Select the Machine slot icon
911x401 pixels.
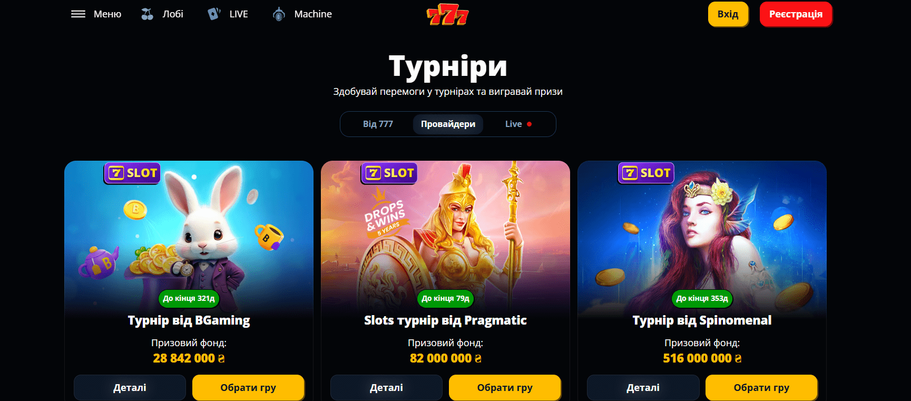point(279,14)
